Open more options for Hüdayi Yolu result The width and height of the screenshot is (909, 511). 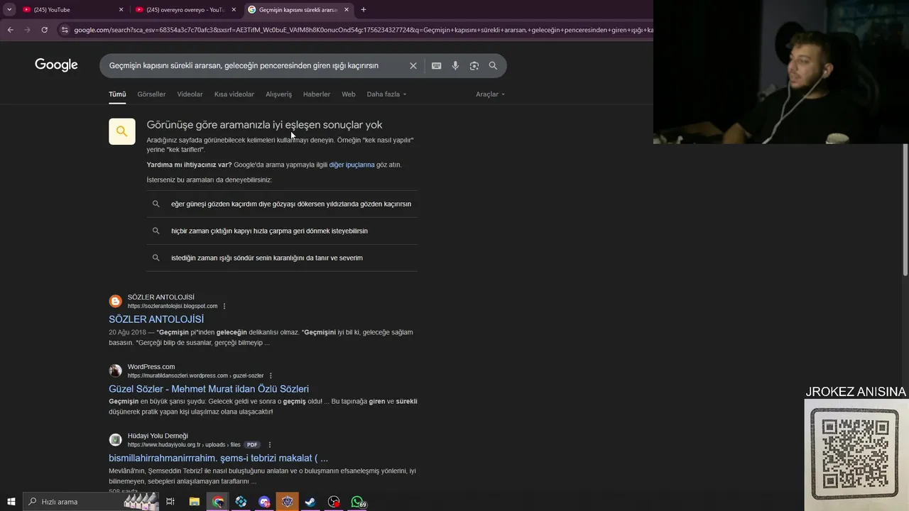(269, 445)
